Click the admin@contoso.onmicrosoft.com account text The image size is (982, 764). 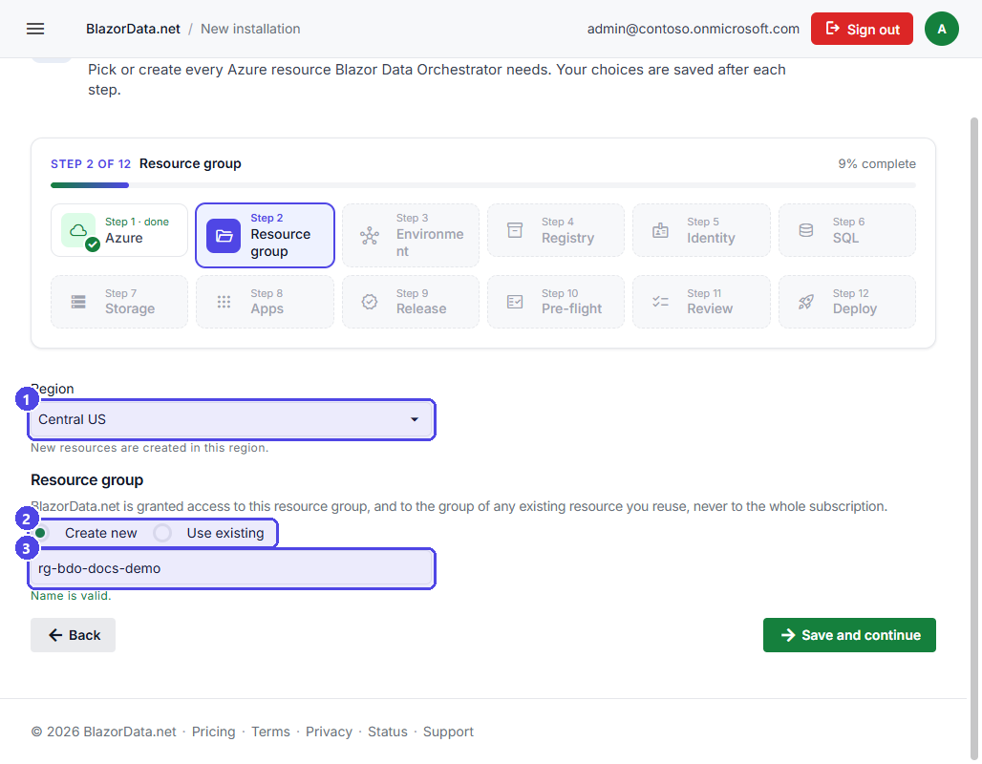click(x=694, y=29)
